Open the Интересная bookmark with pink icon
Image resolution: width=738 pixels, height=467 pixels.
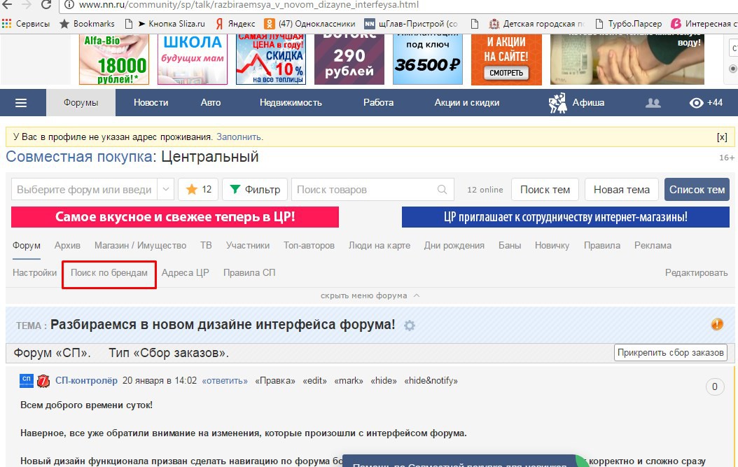coord(704,24)
